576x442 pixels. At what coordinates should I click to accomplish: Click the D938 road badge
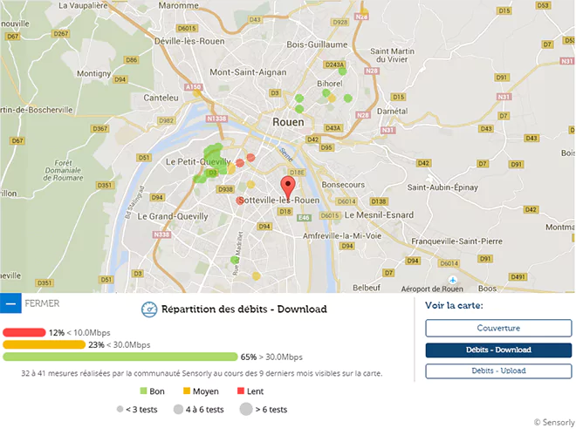[x=225, y=189]
